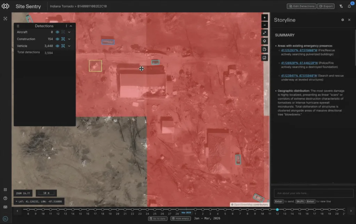Toggle Aircraft detections visibility eye

coord(57,32)
